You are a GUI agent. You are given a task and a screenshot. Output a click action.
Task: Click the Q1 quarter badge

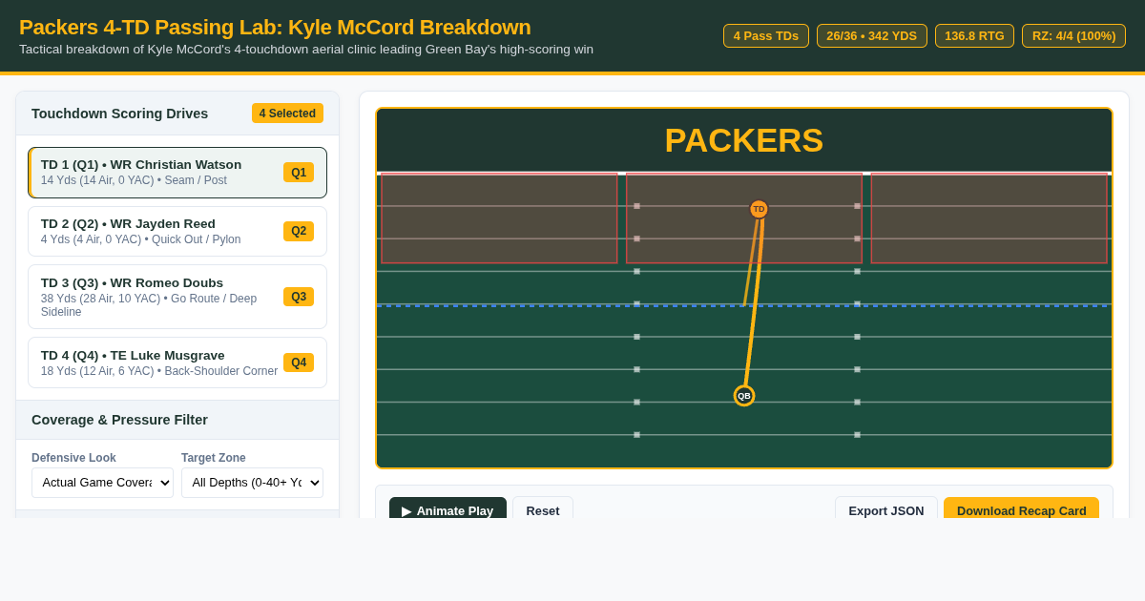point(299,173)
